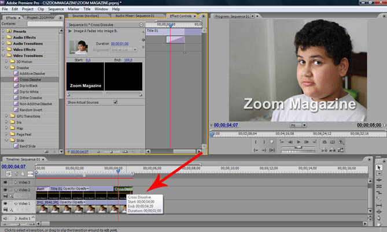Click the Play button in Program monitor
The image size is (387, 232).
pyautogui.click(x=298, y=141)
